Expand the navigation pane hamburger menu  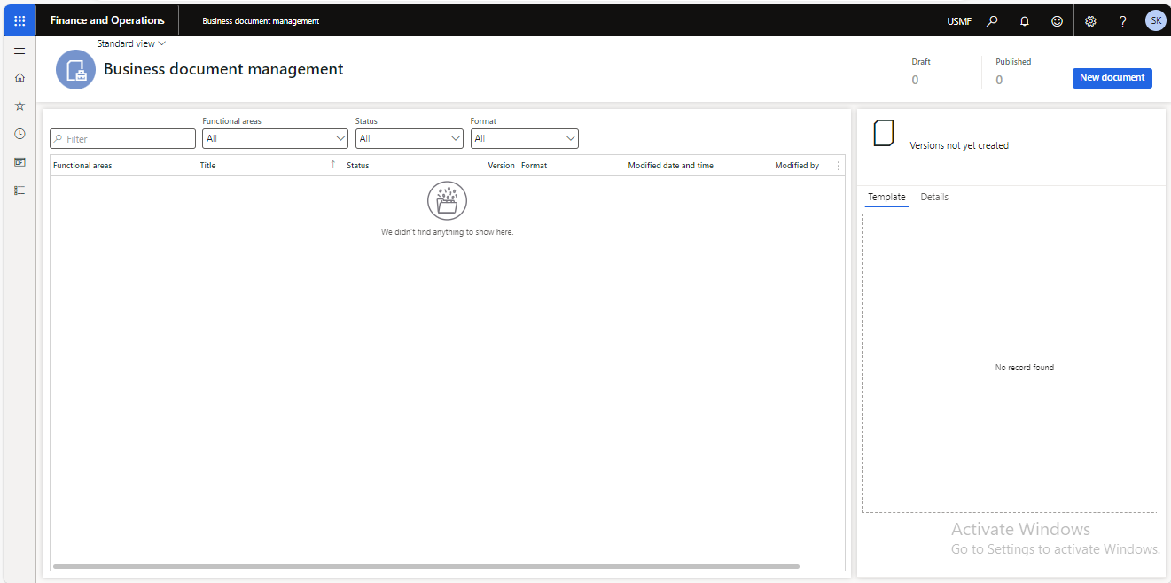click(x=20, y=51)
